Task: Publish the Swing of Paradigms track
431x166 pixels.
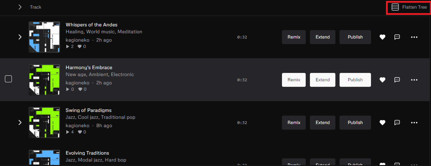Action: pos(355,123)
